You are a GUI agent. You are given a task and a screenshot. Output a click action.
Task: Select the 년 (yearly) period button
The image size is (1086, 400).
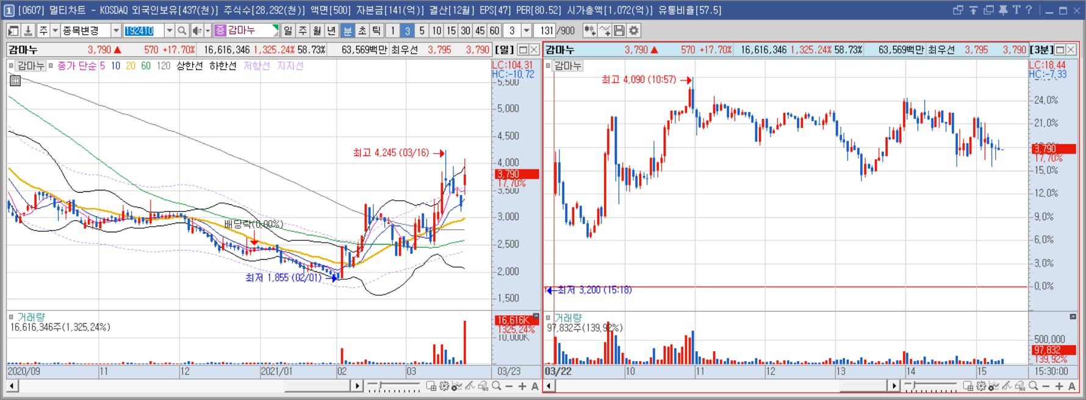[x=331, y=30]
